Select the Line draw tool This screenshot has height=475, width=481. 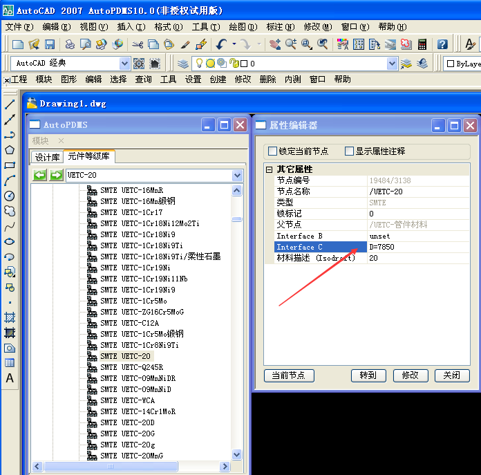[10, 104]
